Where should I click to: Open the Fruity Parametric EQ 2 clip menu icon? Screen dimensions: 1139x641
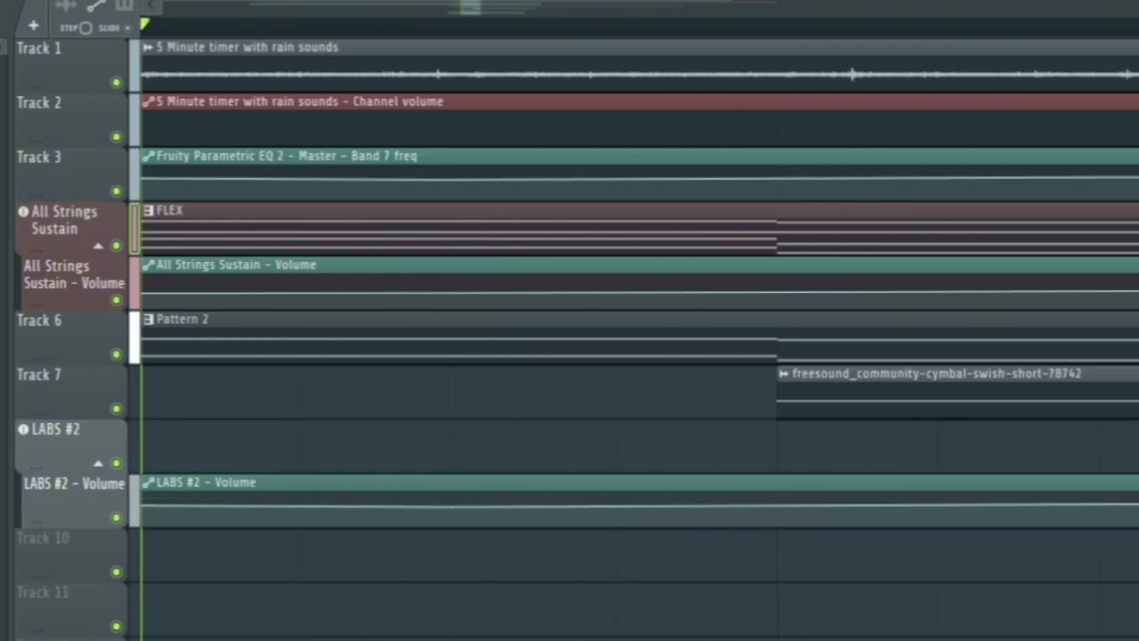point(148,156)
